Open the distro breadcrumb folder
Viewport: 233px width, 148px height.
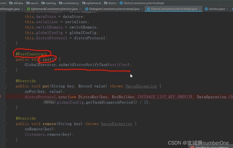click(x=110, y=3)
